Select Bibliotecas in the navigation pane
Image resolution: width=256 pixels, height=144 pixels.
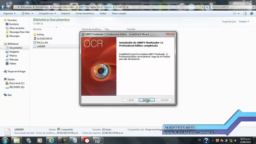pyautogui.click(x=13, y=44)
